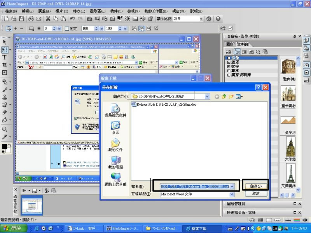
Task: Expand the 文字 tree node
Action: click(229, 66)
